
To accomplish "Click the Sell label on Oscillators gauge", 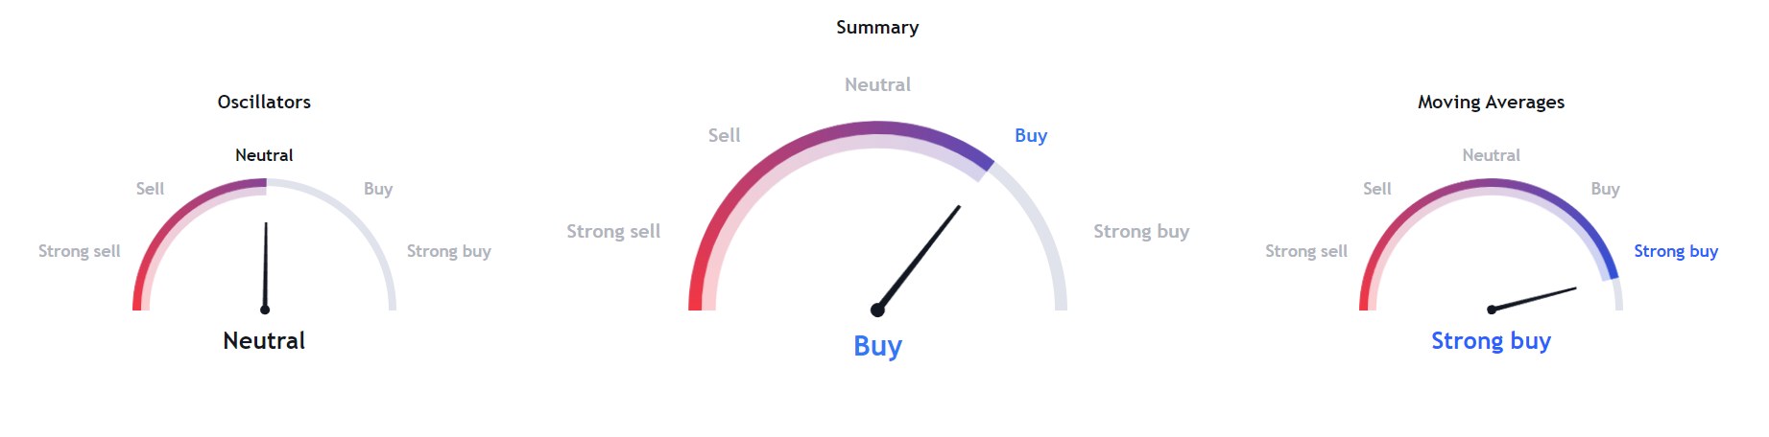I will click(x=150, y=189).
